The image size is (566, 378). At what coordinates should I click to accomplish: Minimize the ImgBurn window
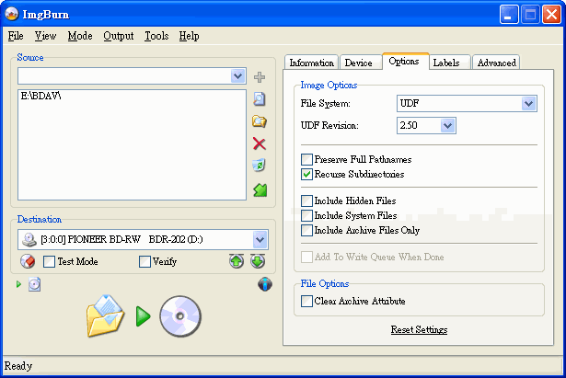[509, 15]
